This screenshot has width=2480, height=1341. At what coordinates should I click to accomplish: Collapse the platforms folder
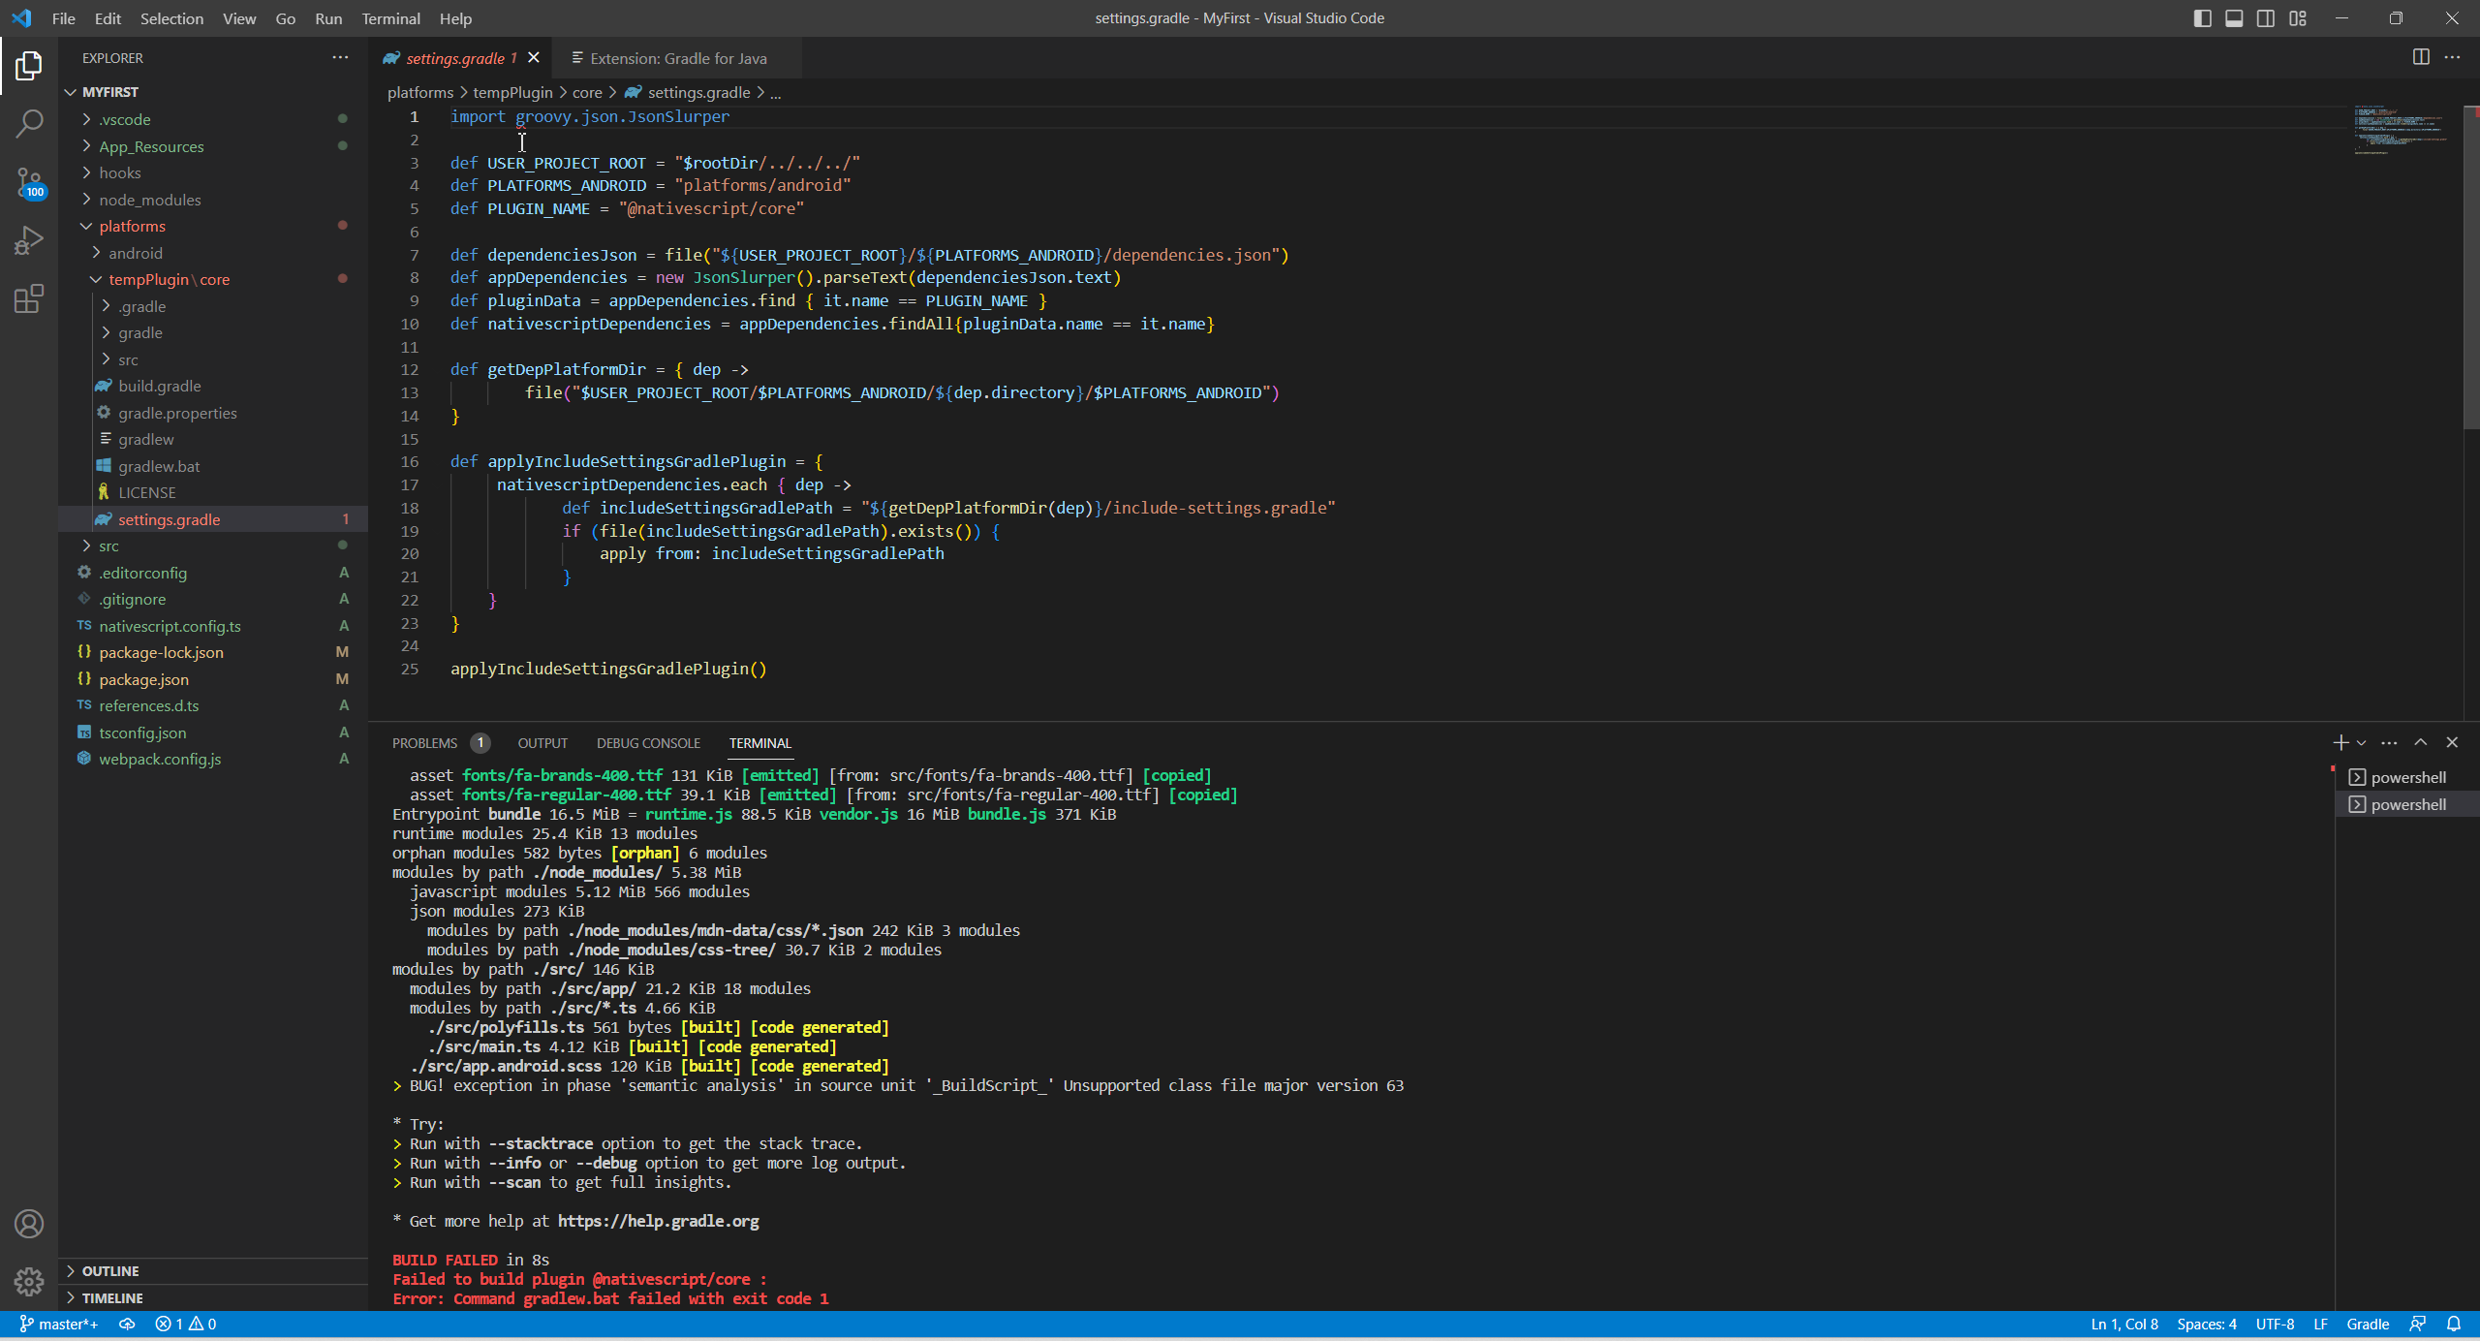pos(132,226)
